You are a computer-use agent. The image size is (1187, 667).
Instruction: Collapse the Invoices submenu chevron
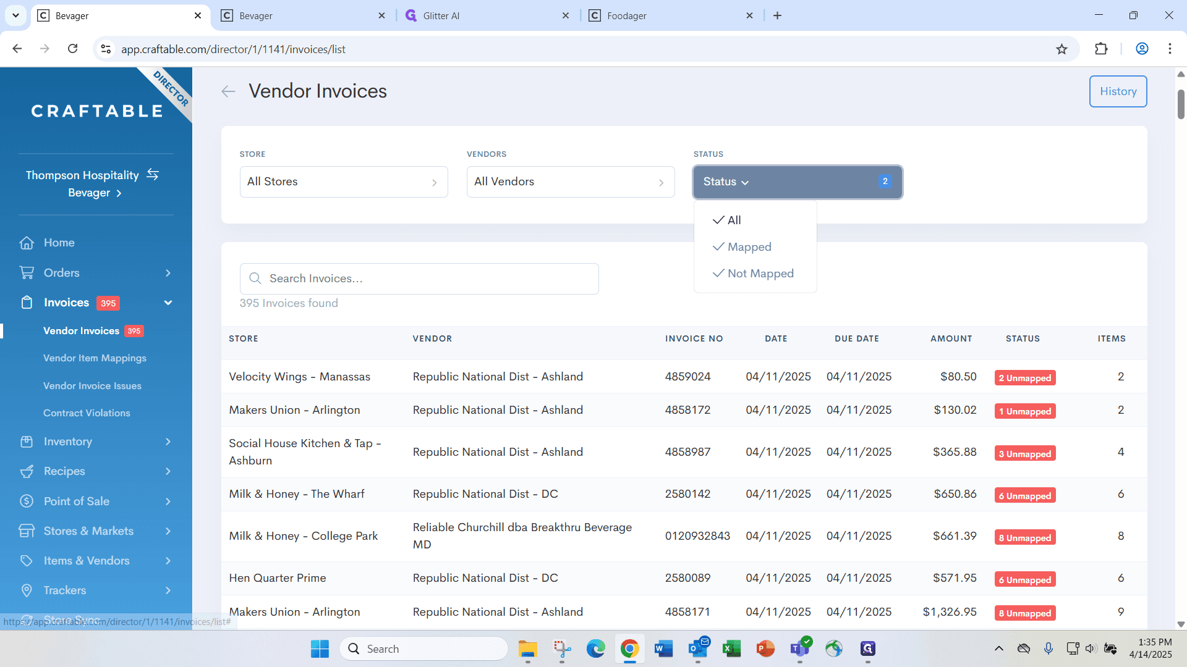pos(168,303)
